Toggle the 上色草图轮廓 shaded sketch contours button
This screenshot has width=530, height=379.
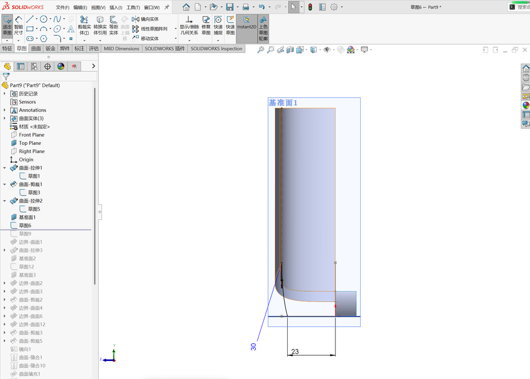point(263,28)
